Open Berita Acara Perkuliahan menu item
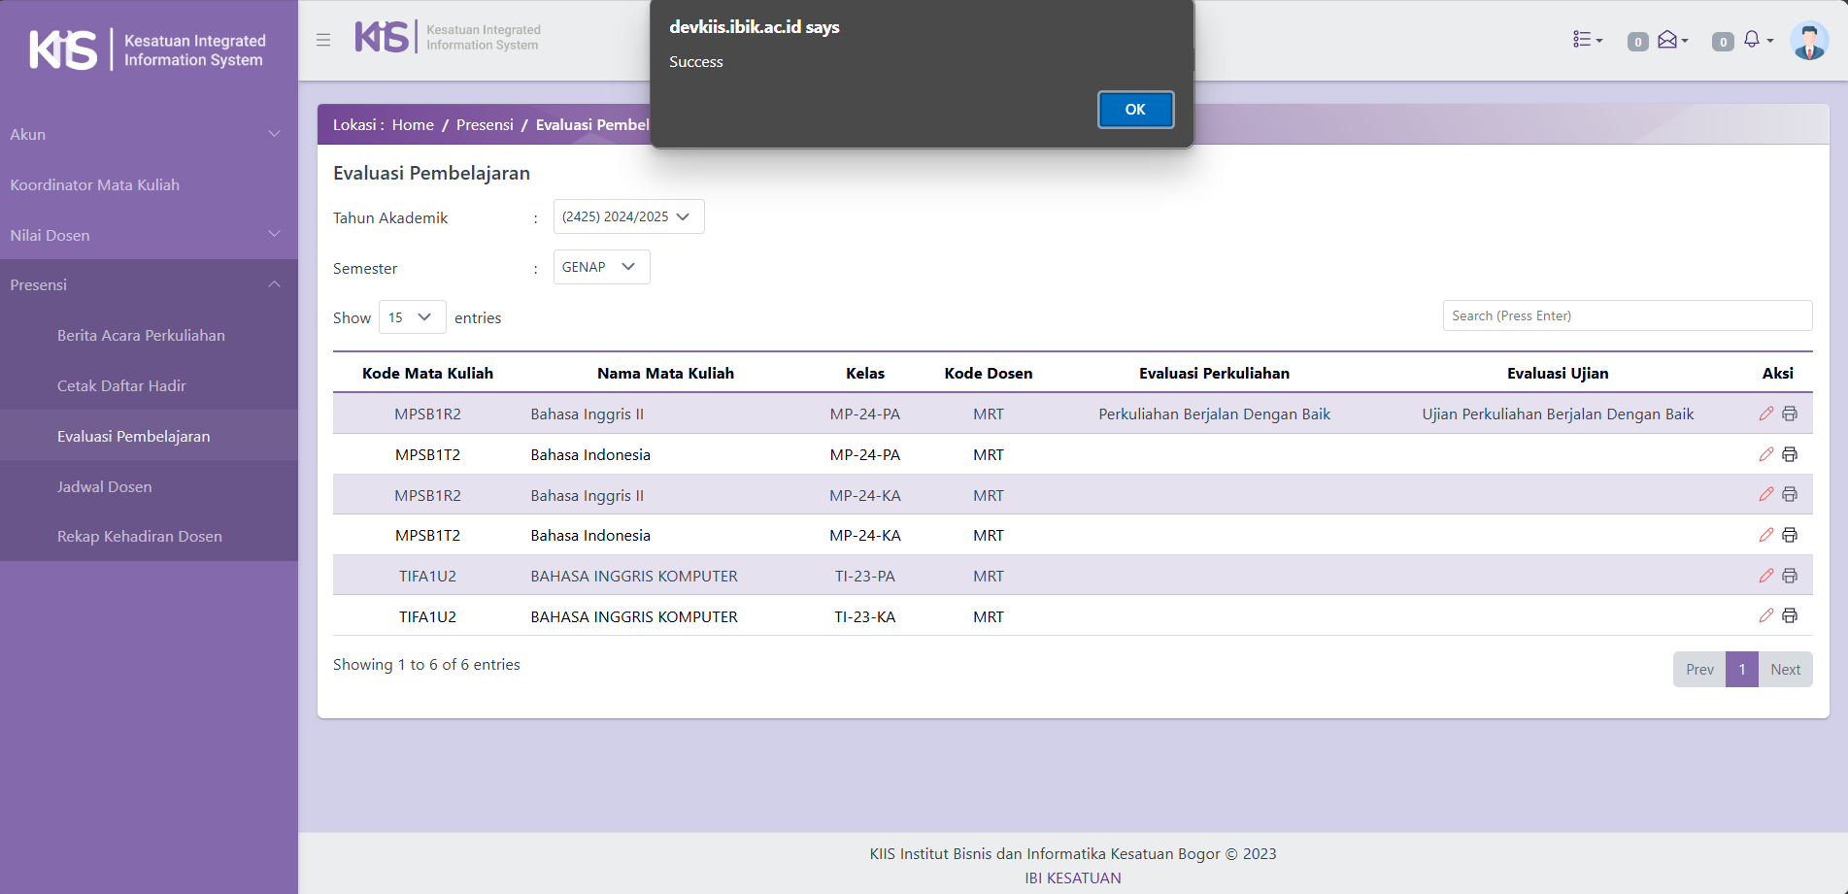1848x894 pixels. coord(141,335)
